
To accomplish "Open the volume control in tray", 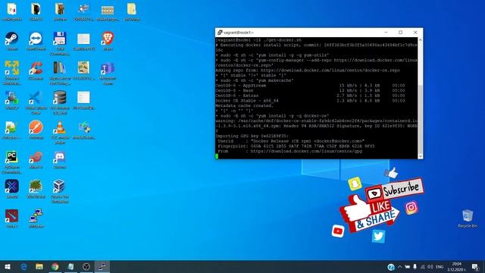I will (430, 266).
